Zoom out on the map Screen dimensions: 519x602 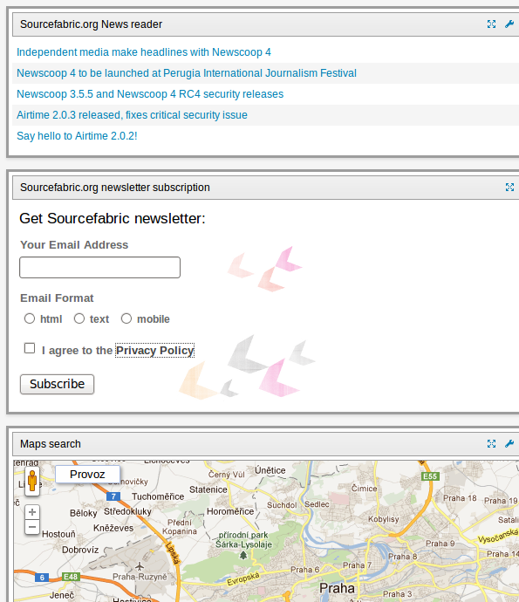click(x=32, y=527)
